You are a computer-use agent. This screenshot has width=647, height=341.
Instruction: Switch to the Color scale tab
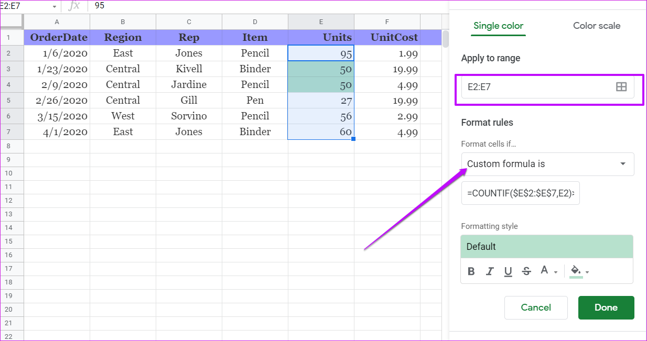pos(596,26)
